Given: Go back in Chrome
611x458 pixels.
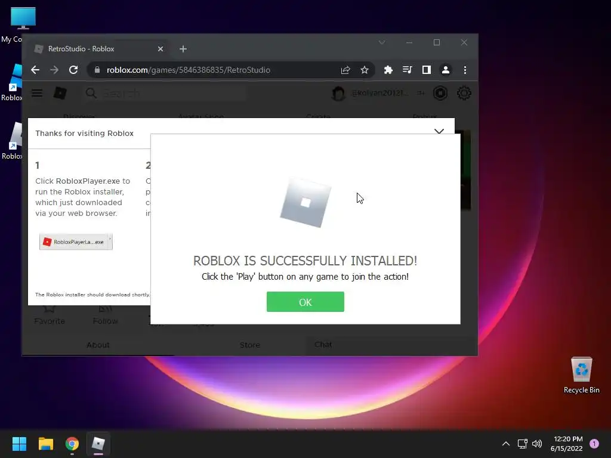Looking at the screenshot, I should tap(35, 70).
